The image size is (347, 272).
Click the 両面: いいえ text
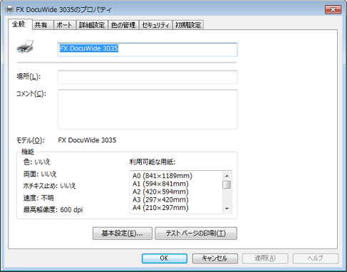point(40,174)
